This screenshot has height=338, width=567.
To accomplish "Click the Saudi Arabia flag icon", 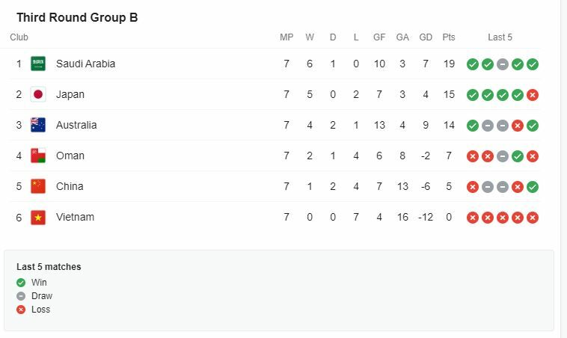I will pyautogui.click(x=38, y=64).
